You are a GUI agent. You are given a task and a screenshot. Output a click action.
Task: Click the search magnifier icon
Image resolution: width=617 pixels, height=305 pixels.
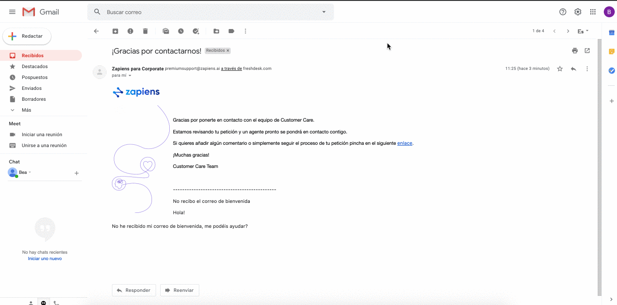[x=97, y=12]
